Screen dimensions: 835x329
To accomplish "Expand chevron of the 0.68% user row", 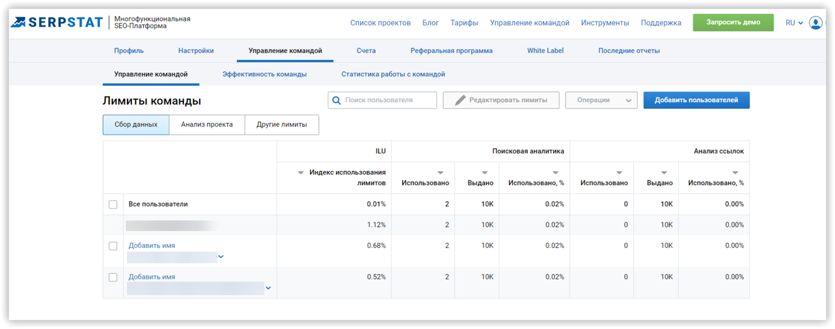I will point(221,257).
